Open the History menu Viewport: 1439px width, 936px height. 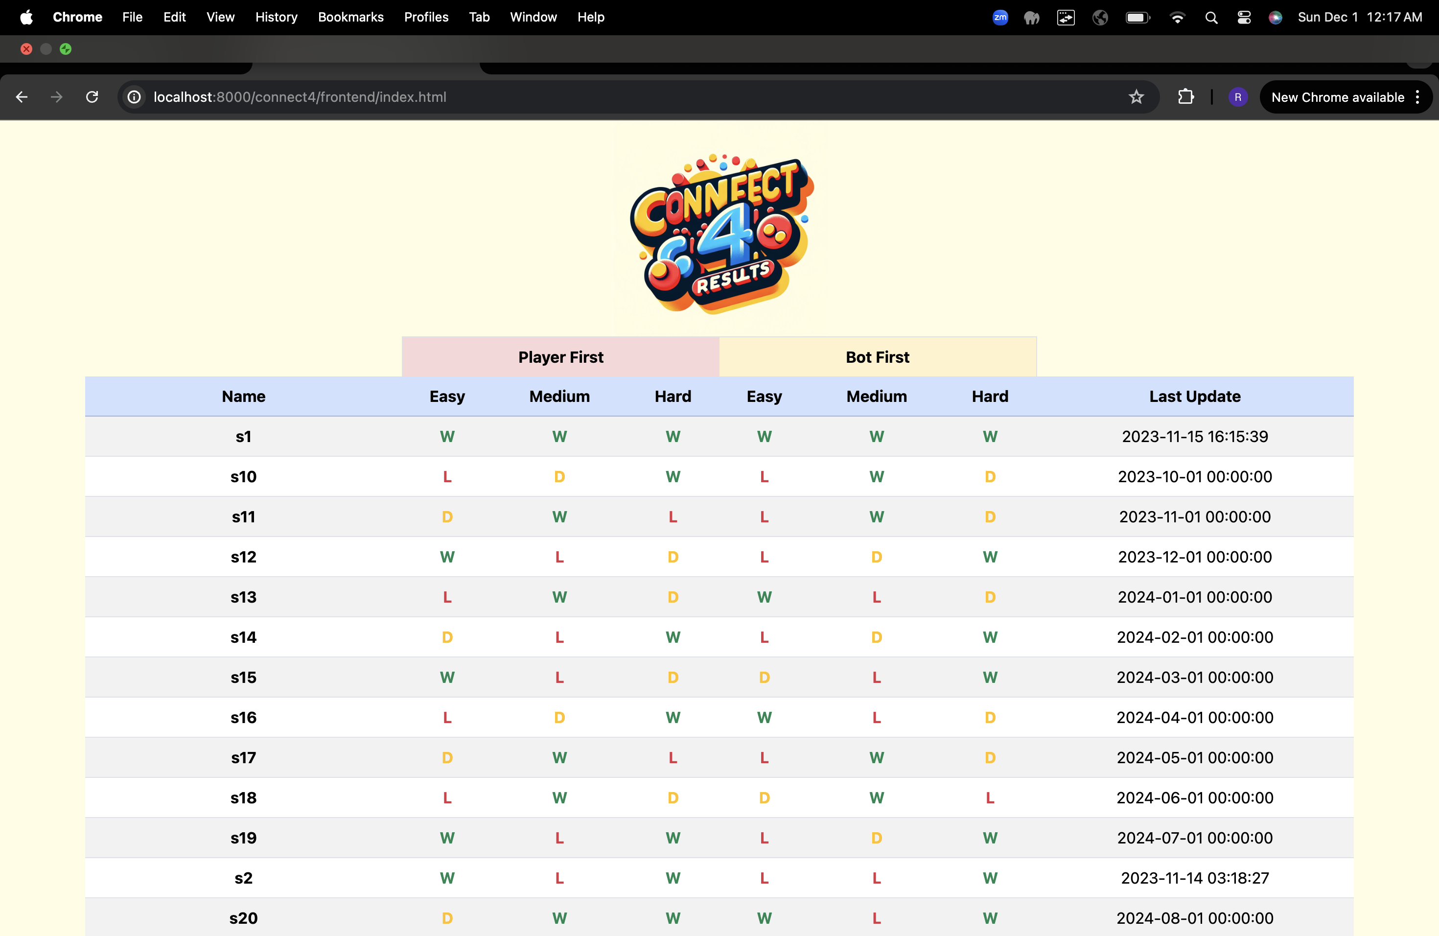click(x=276, y=17)
